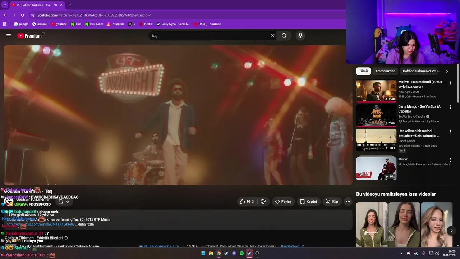Open more actions three-dot menu under video
460x259 pixels.
(x=348, y=201)
